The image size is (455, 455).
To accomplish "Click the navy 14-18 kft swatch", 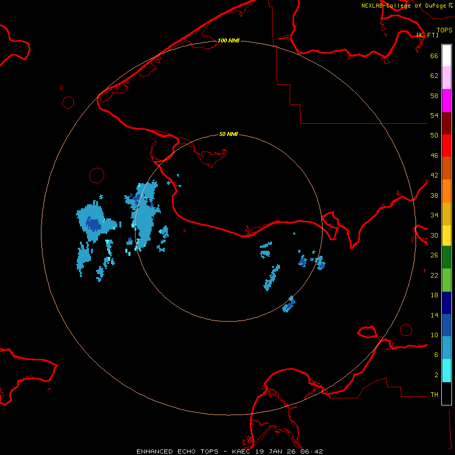I will (x=446, y=303).
